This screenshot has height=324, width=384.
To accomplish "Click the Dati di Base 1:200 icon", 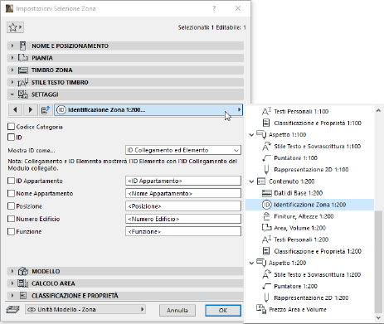I will tap(266, 193).
